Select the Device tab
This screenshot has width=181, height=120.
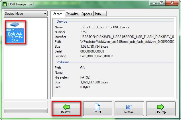(57, 13)
